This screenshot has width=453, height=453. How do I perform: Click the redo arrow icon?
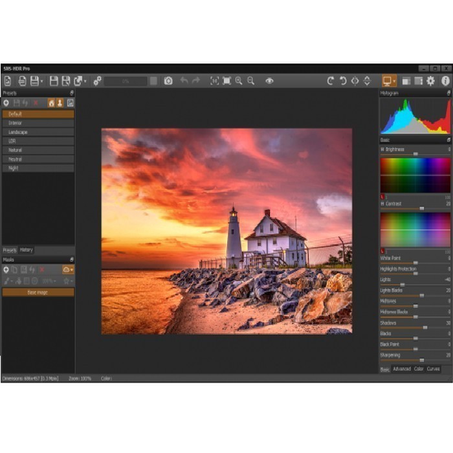click(196, 80)
